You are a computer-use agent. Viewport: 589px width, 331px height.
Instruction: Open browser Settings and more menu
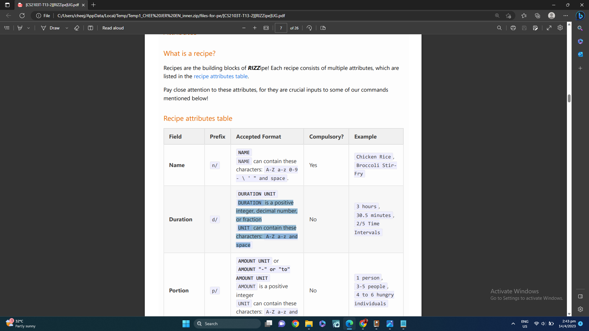566,16
